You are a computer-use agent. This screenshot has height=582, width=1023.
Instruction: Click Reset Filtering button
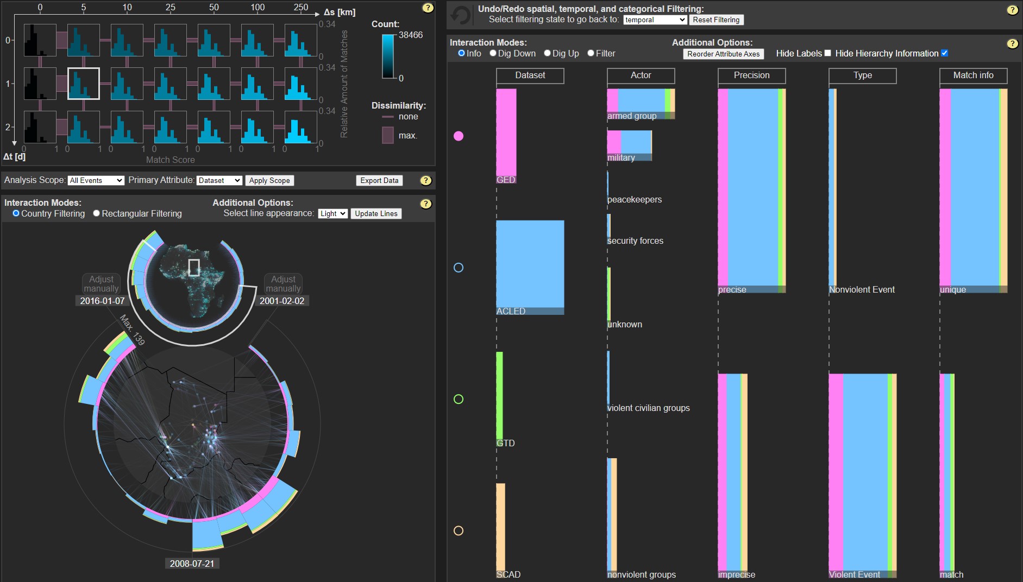click(716, 20)
